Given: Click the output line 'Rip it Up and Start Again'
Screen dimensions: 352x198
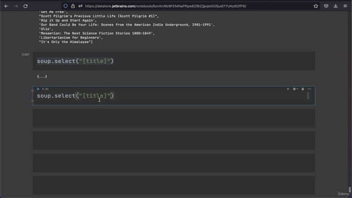Looking at the screenshot, I should [68, 20].
